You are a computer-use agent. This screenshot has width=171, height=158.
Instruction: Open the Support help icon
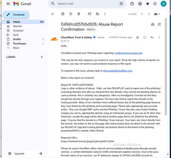[132, 4]
